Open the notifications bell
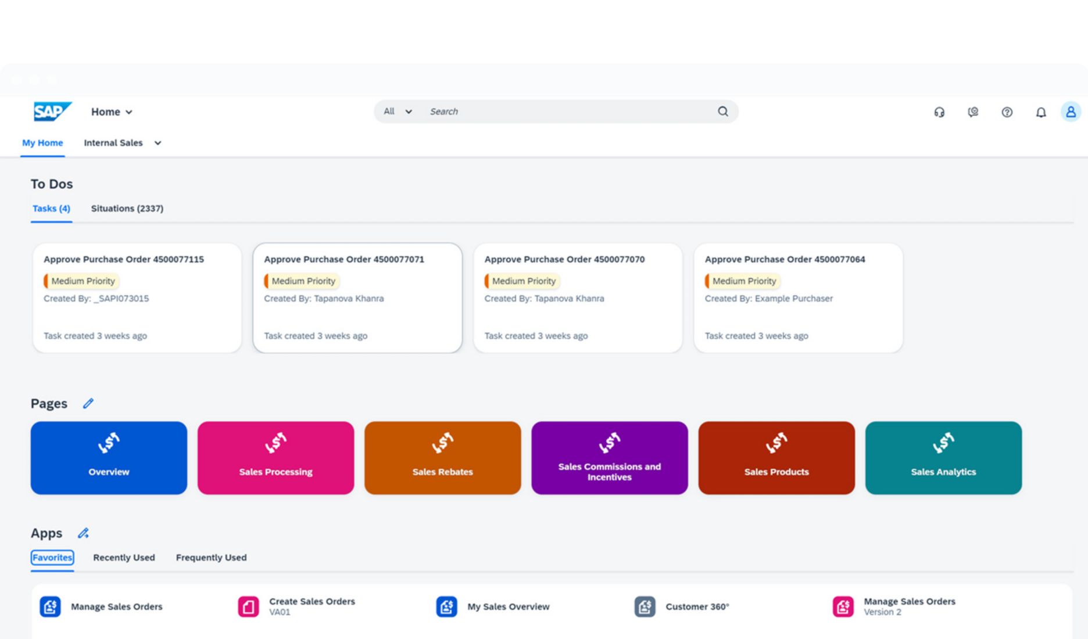The height and width of the screenshot is (639, 1088). (x=1040, y=112)
